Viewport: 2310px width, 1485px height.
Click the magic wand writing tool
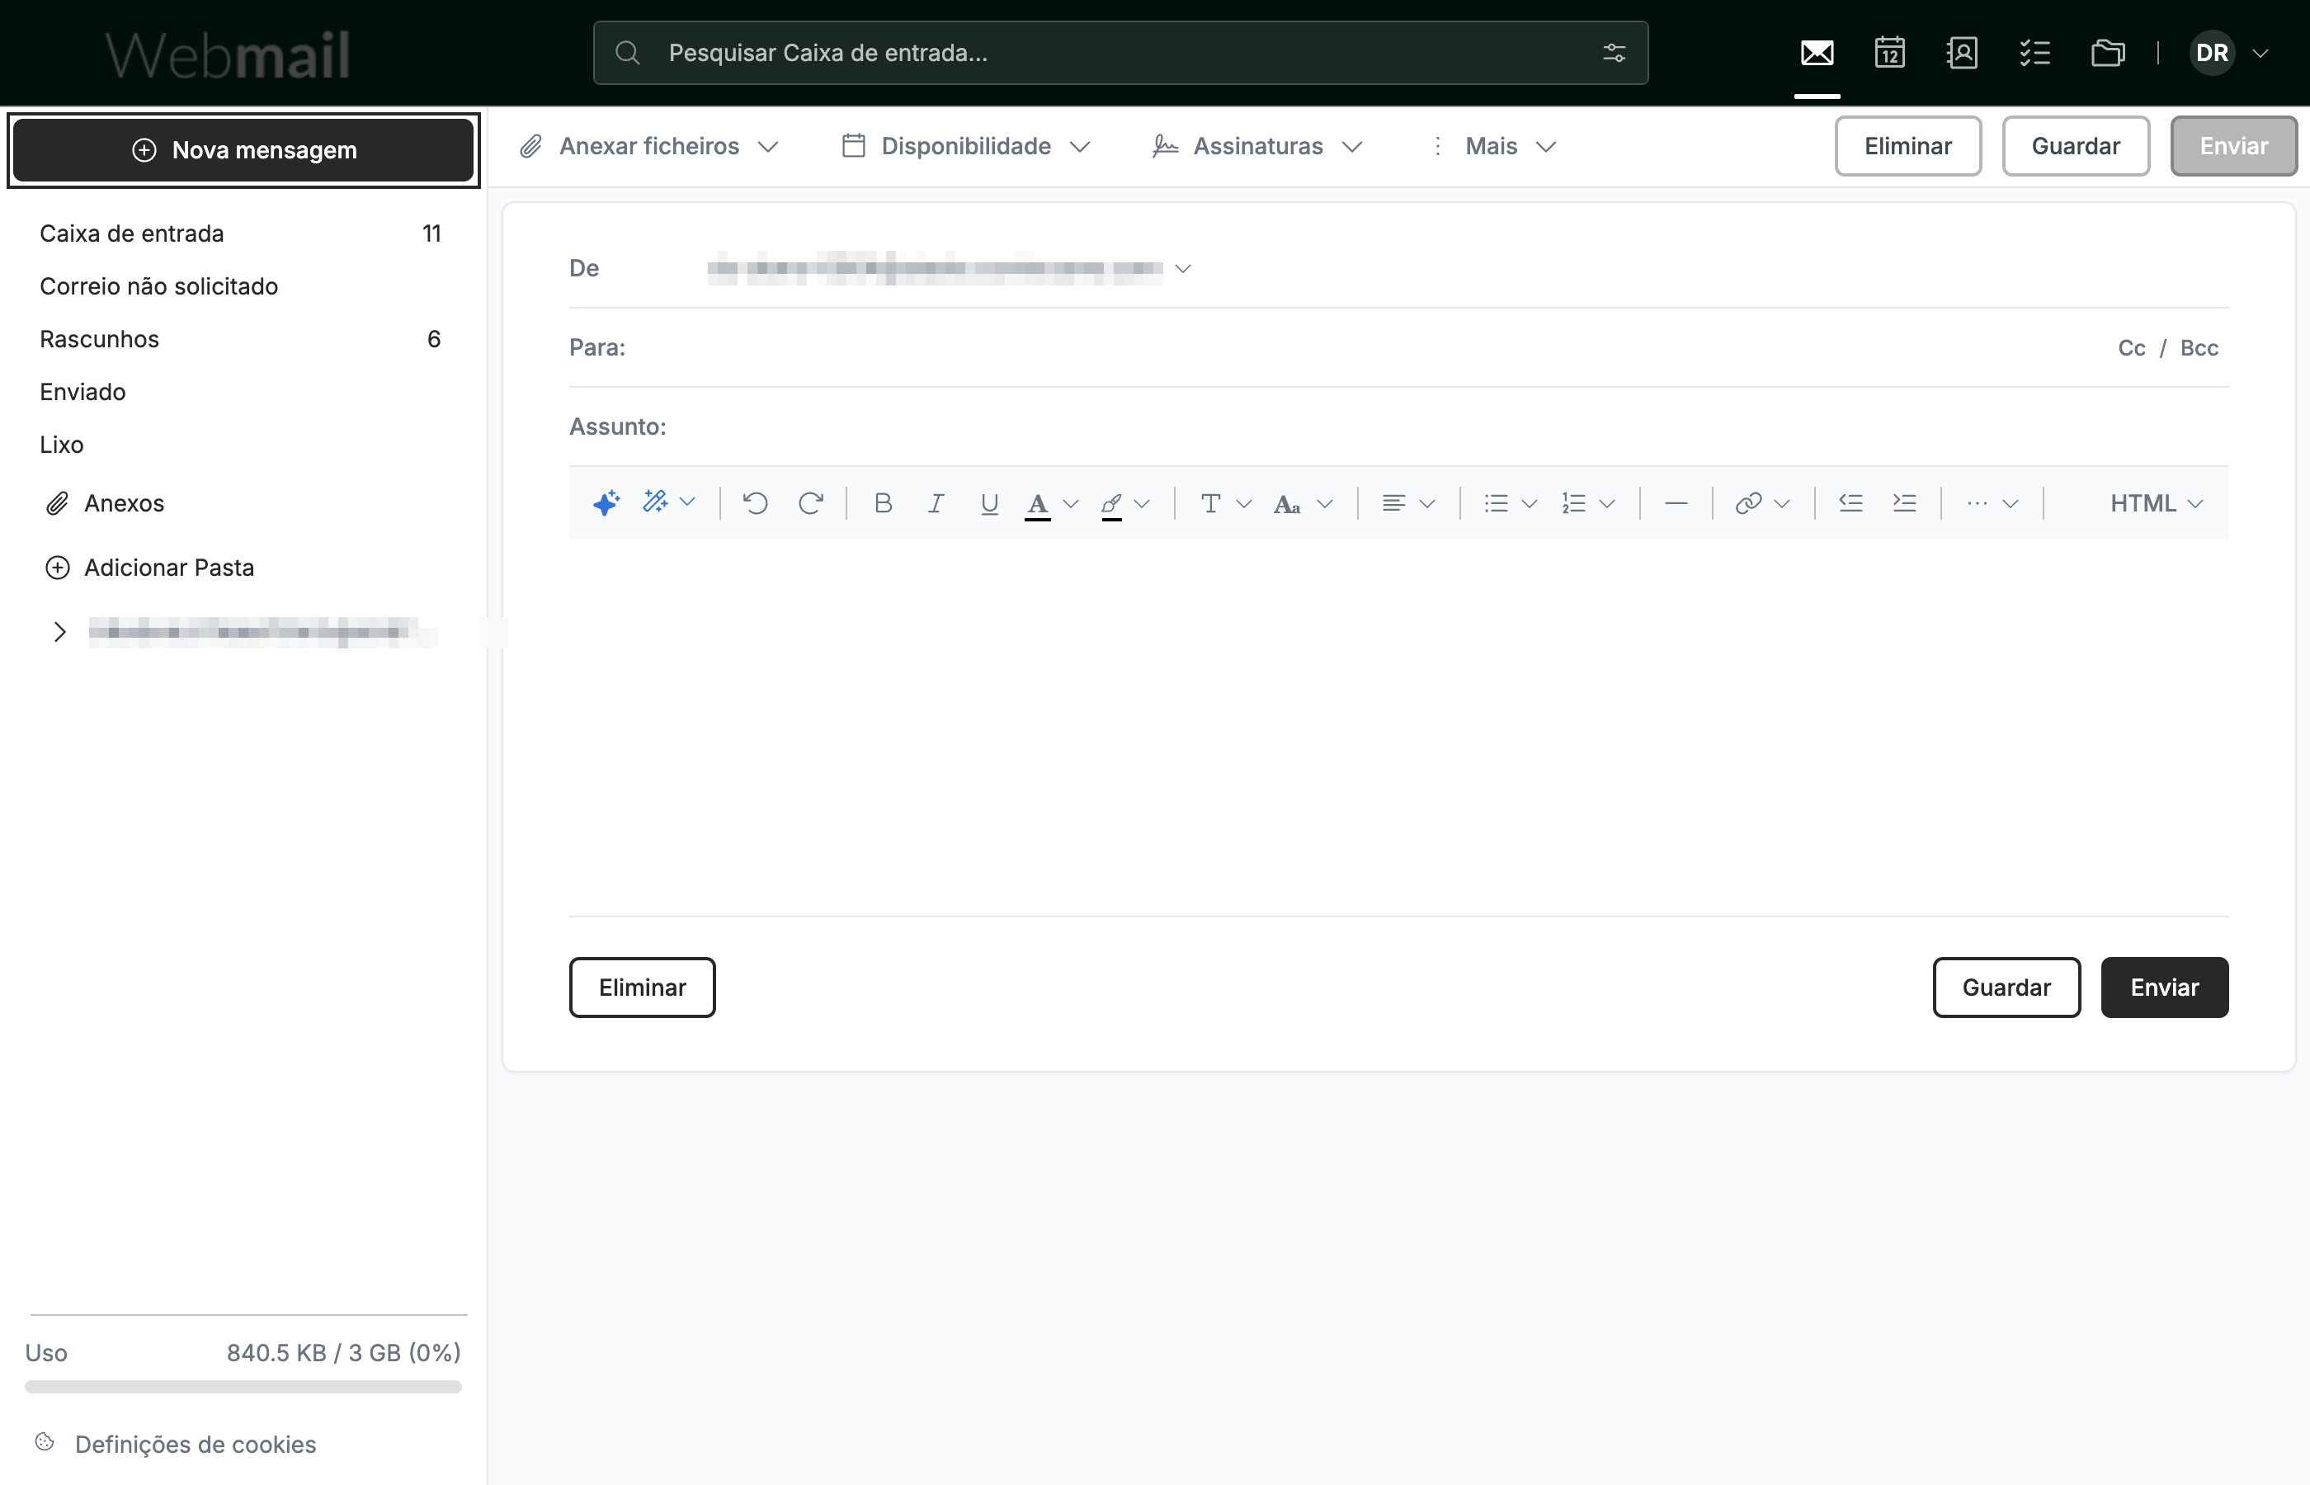656,502
